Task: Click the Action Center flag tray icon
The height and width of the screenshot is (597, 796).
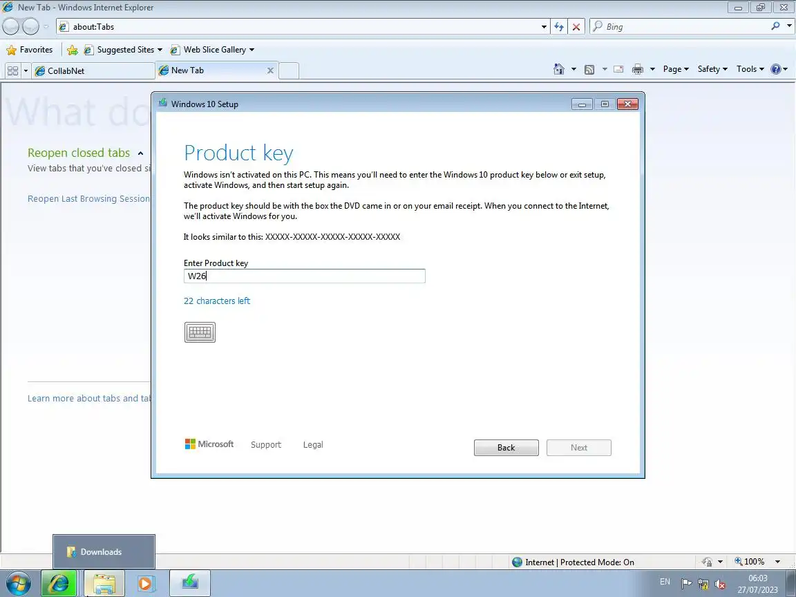Action: [686, 582]
